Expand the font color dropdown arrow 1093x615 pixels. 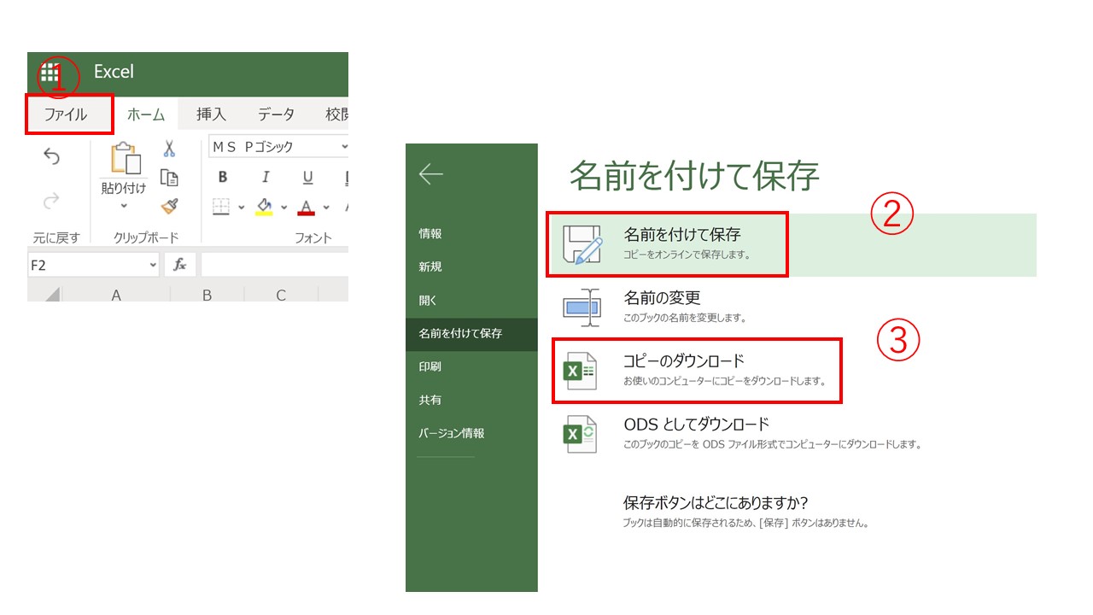[326, 208]
